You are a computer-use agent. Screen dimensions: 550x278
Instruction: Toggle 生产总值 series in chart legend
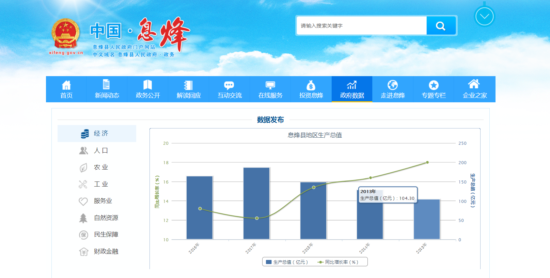[287, 262]
